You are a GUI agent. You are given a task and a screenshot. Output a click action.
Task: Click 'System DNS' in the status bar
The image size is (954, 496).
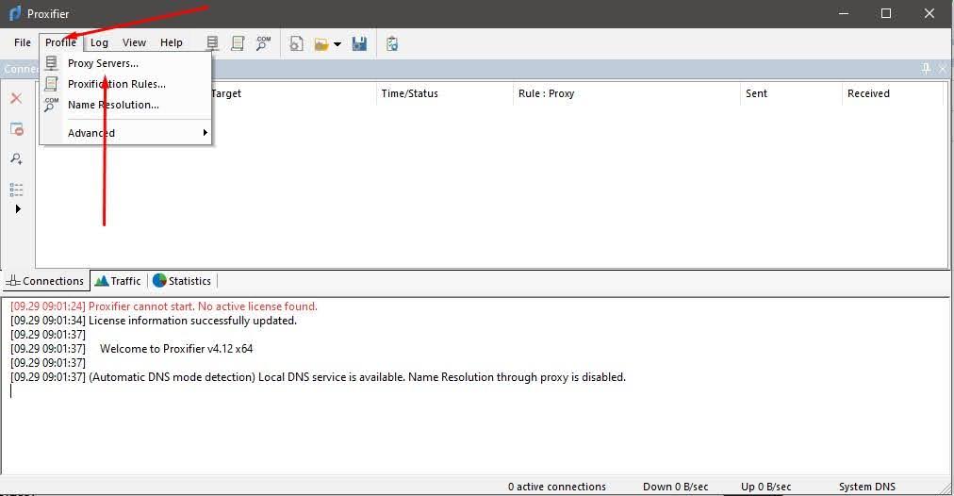(867, 487)
